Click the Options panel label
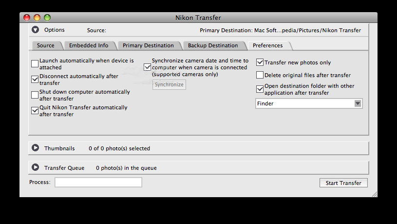Viewport: 397px width, 224px height. (x=55, y=30)
